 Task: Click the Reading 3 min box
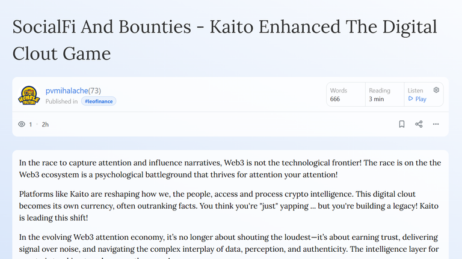(x=385, y=95)
